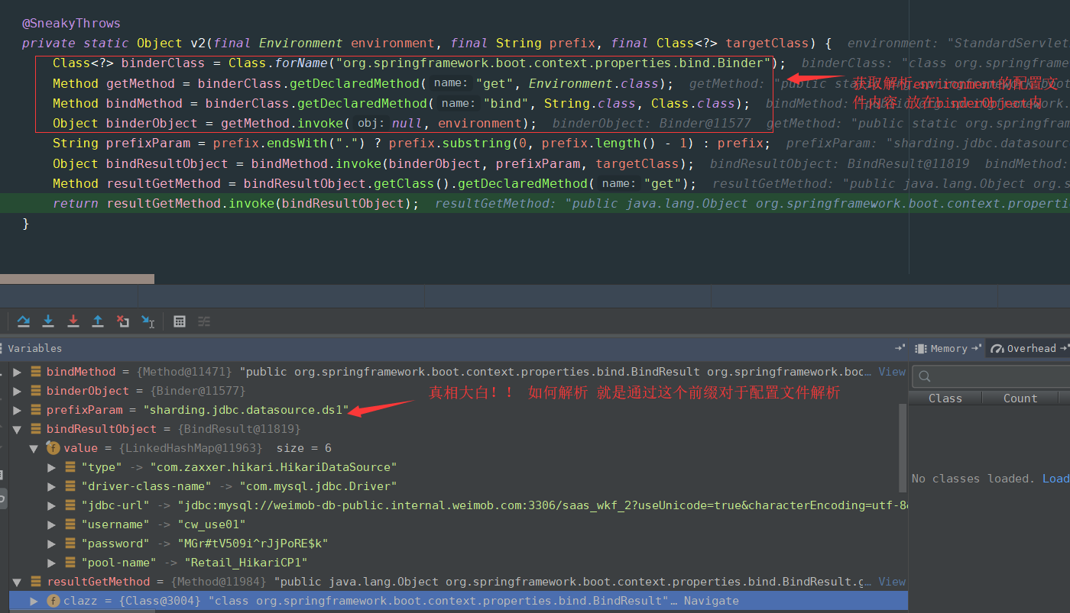The image size is (1070, 613).
Task: Click the Run to Cursor icon
Action: coord(148,321)
